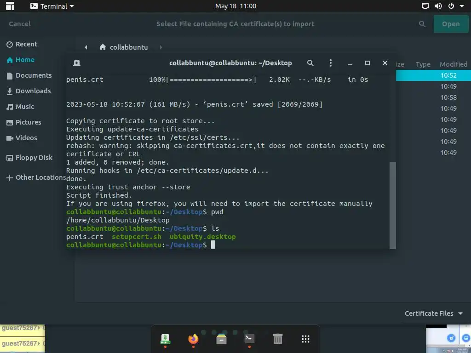Open the terminal three-dot menu
The height and width of the screenshot is (353, 471).
coord(330,63)
